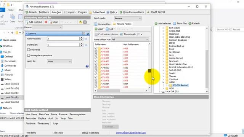Screen dimensions: 244x137
Task: Click Show files in folder panel
Action: (180, 24)
